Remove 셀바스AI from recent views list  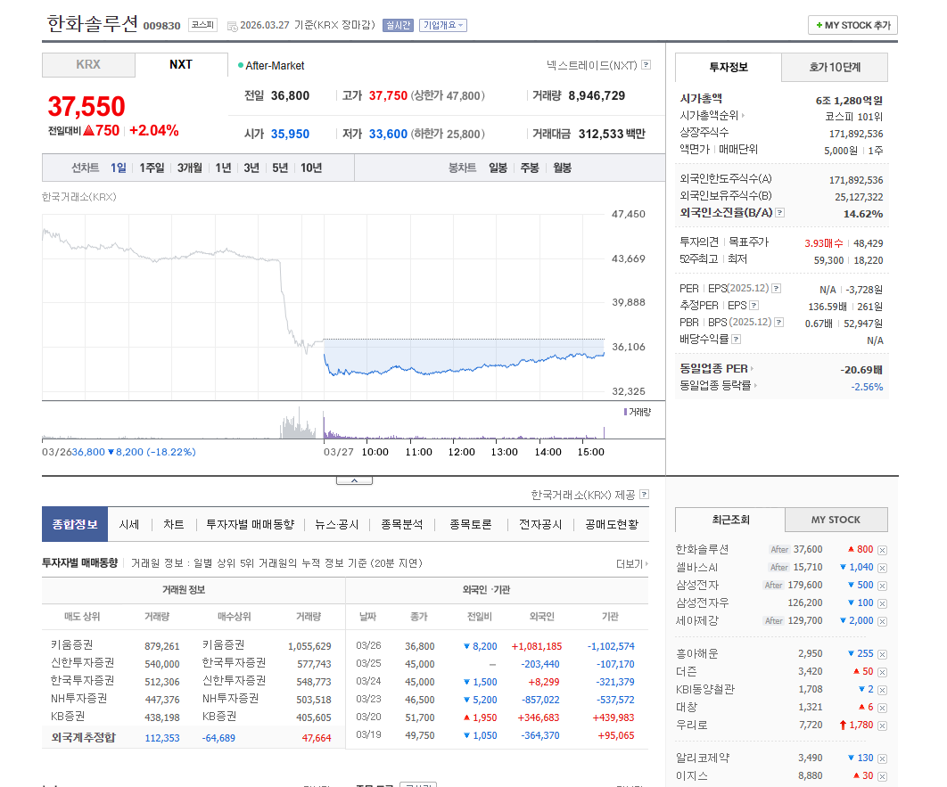coord(883,568)
